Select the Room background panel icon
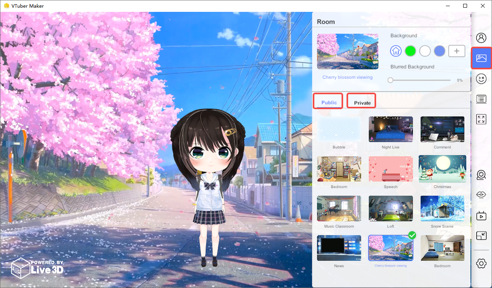Viewport: 492px width, 288px height. 481,58
